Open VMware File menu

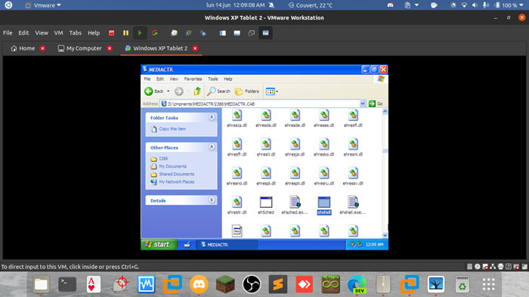coord(8,32)
